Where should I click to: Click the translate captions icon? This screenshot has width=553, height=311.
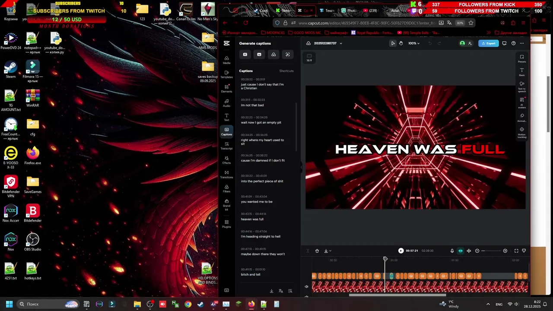(281, 291)
